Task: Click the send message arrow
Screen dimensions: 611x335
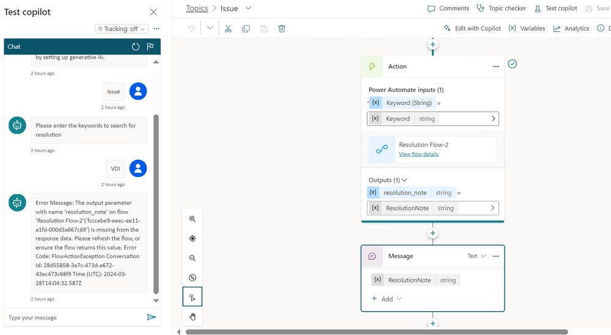Action: pyautogui.click(x=151, y=317)
